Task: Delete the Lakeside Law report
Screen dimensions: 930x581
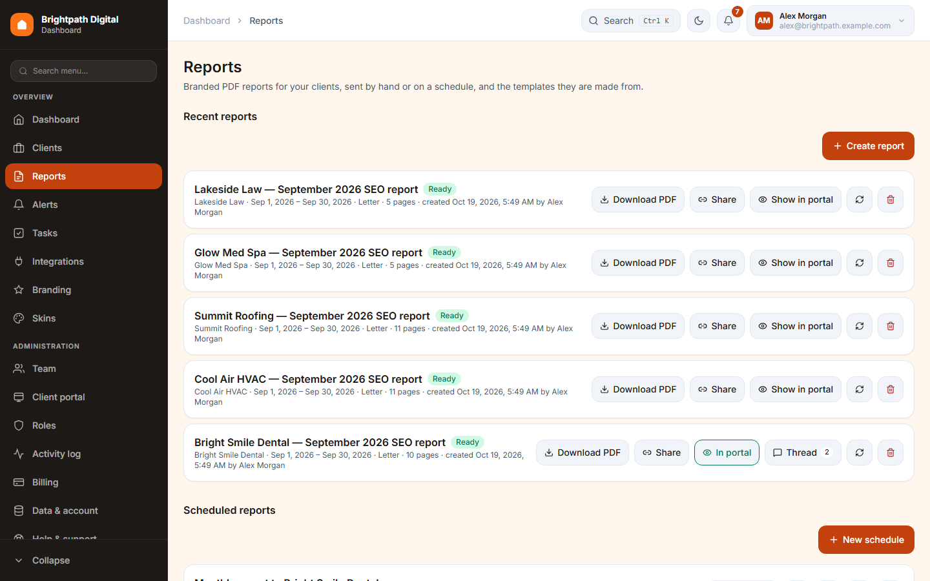Action: click(x=891, y=199)
